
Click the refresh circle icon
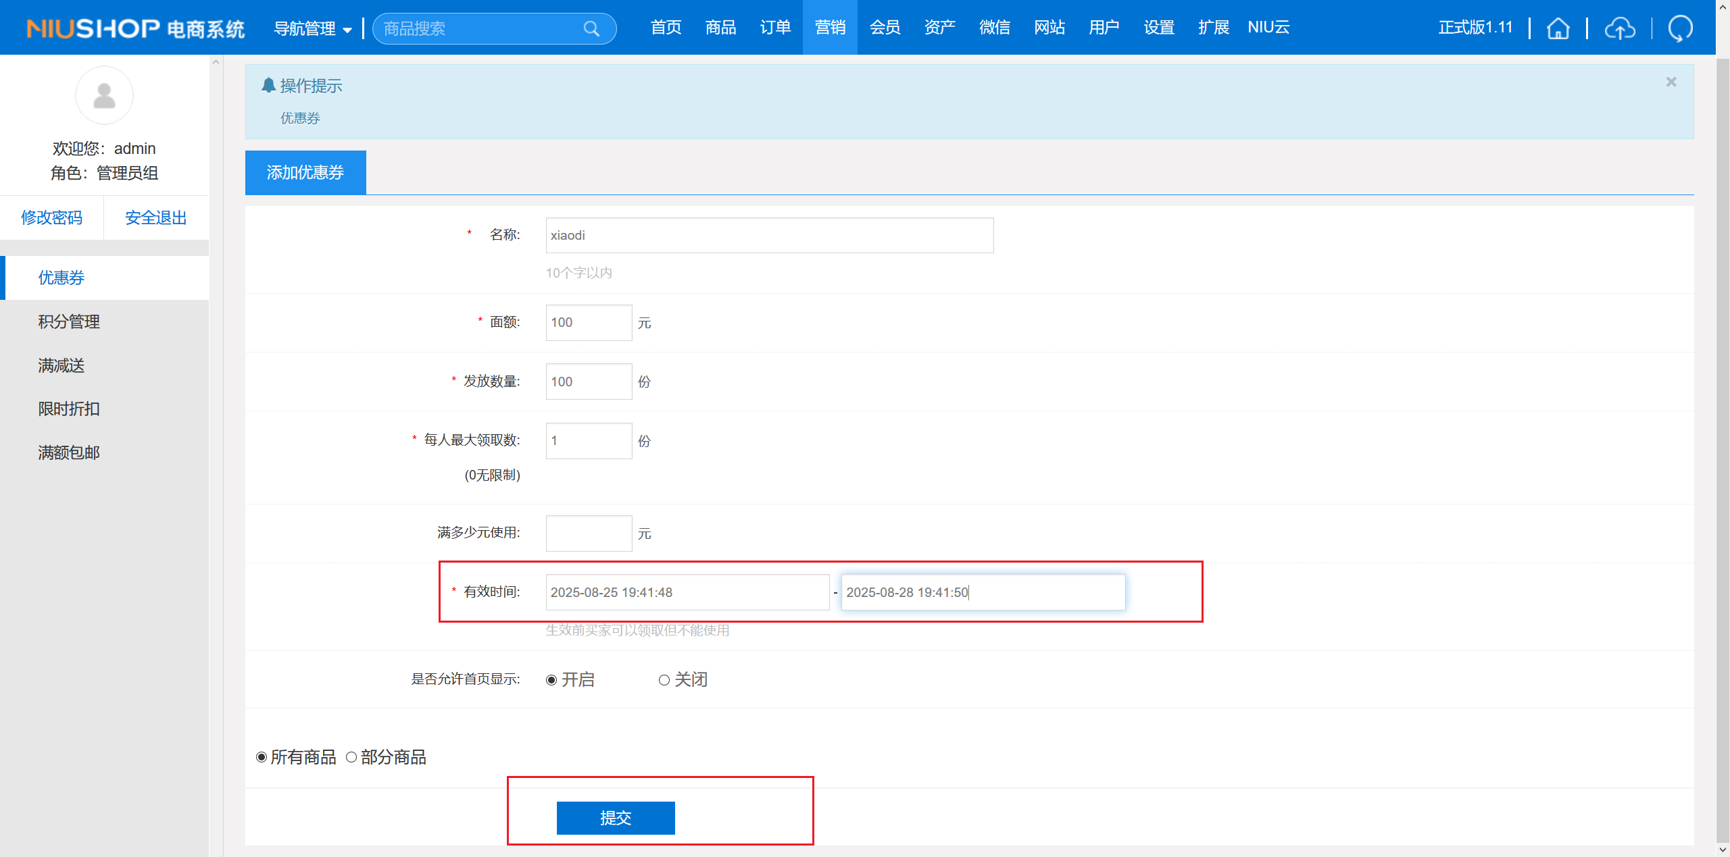(1680, 28)
